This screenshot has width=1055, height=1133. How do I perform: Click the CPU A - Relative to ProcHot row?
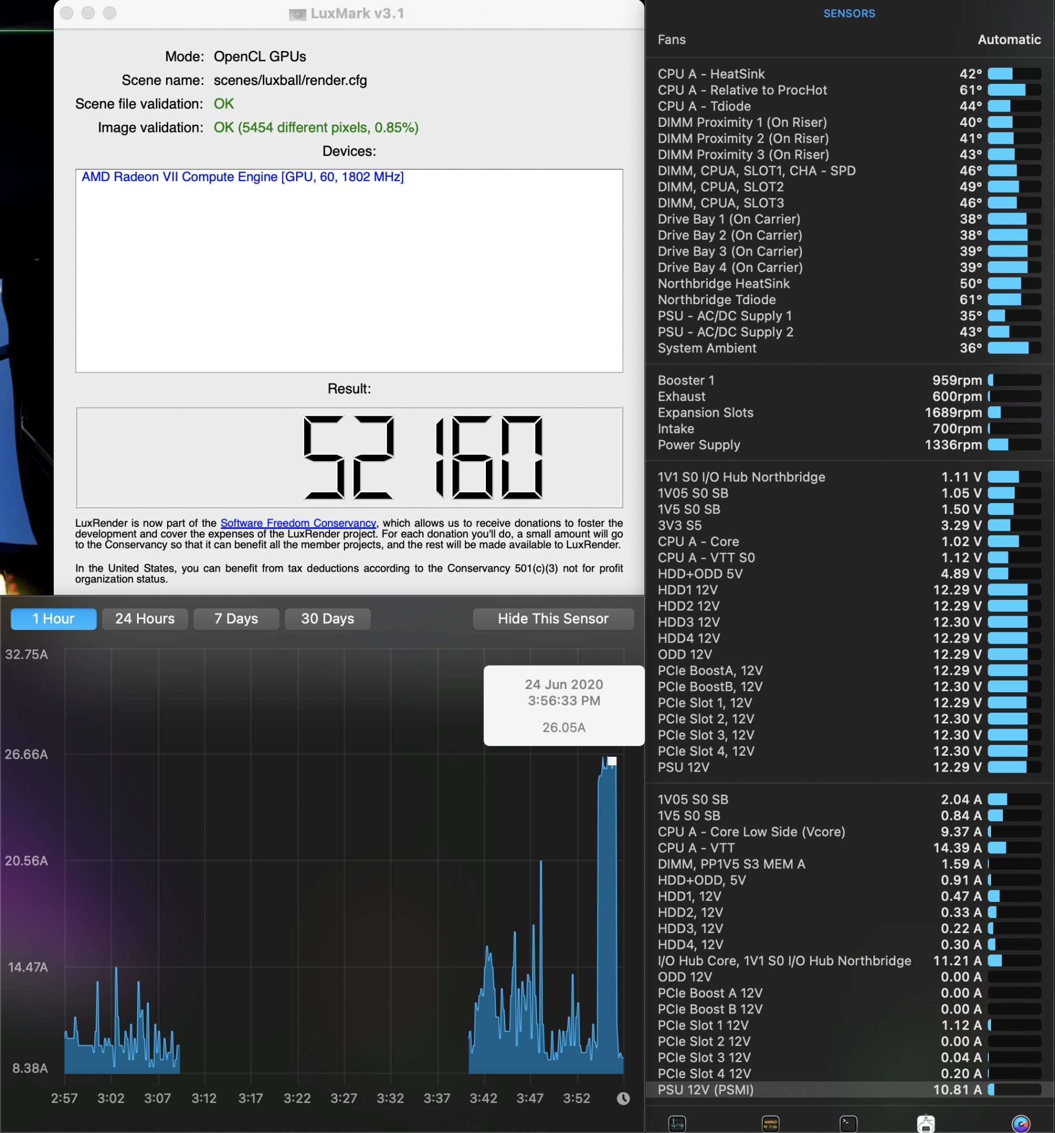(849, 90)
